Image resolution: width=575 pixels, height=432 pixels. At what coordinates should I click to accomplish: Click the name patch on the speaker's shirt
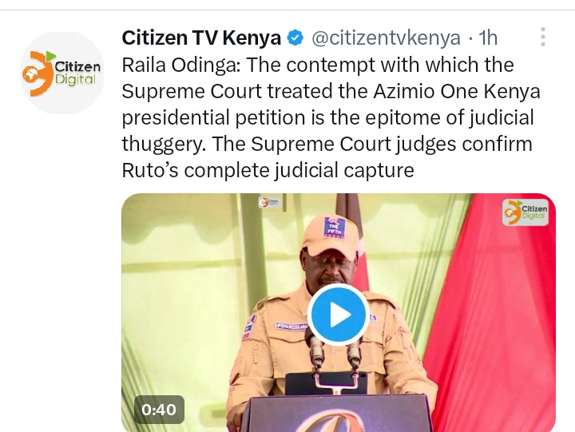coord(291,326)
